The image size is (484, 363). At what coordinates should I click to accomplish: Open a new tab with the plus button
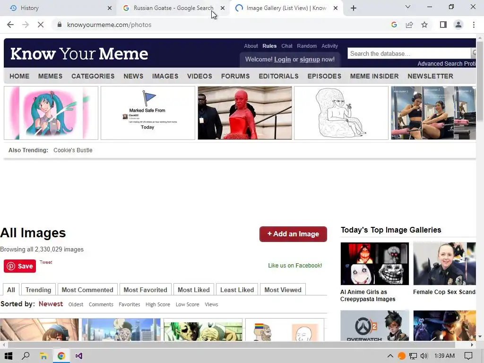pos(354,8)
